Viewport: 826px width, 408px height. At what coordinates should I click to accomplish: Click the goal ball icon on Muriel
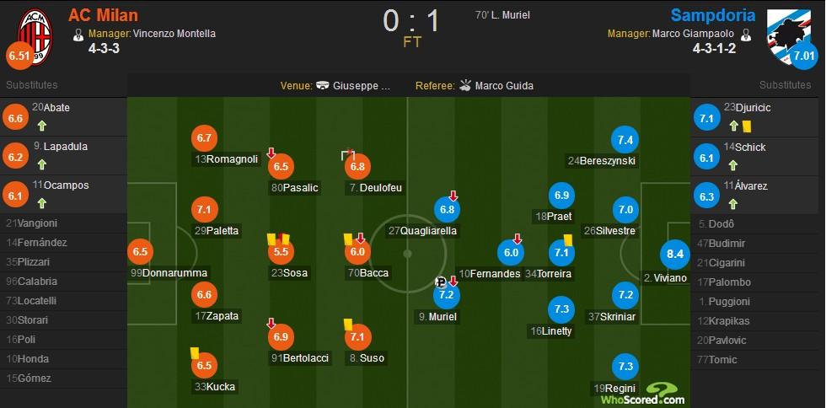click(441, 282)
